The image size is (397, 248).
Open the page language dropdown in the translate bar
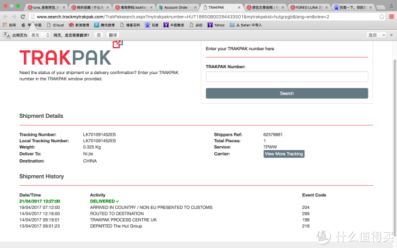(40, 35)
